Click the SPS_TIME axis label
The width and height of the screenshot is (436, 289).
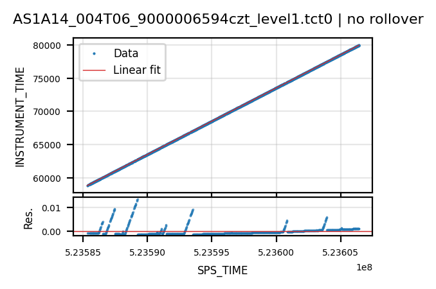[223, 270]
